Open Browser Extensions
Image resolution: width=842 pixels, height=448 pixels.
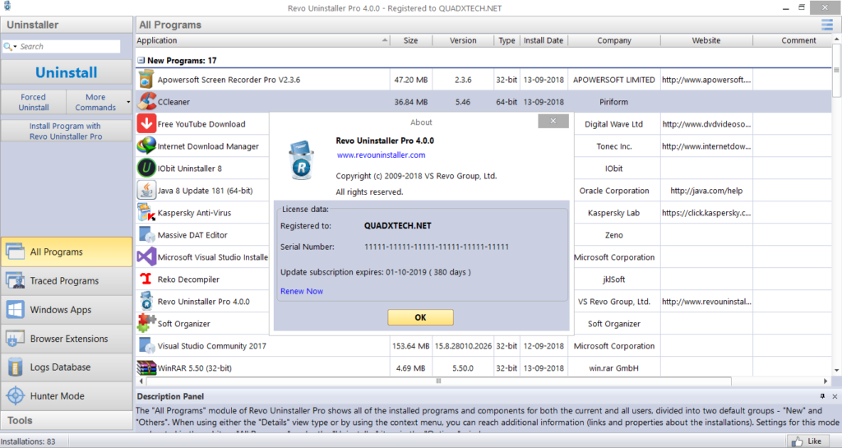pos(67,339)
